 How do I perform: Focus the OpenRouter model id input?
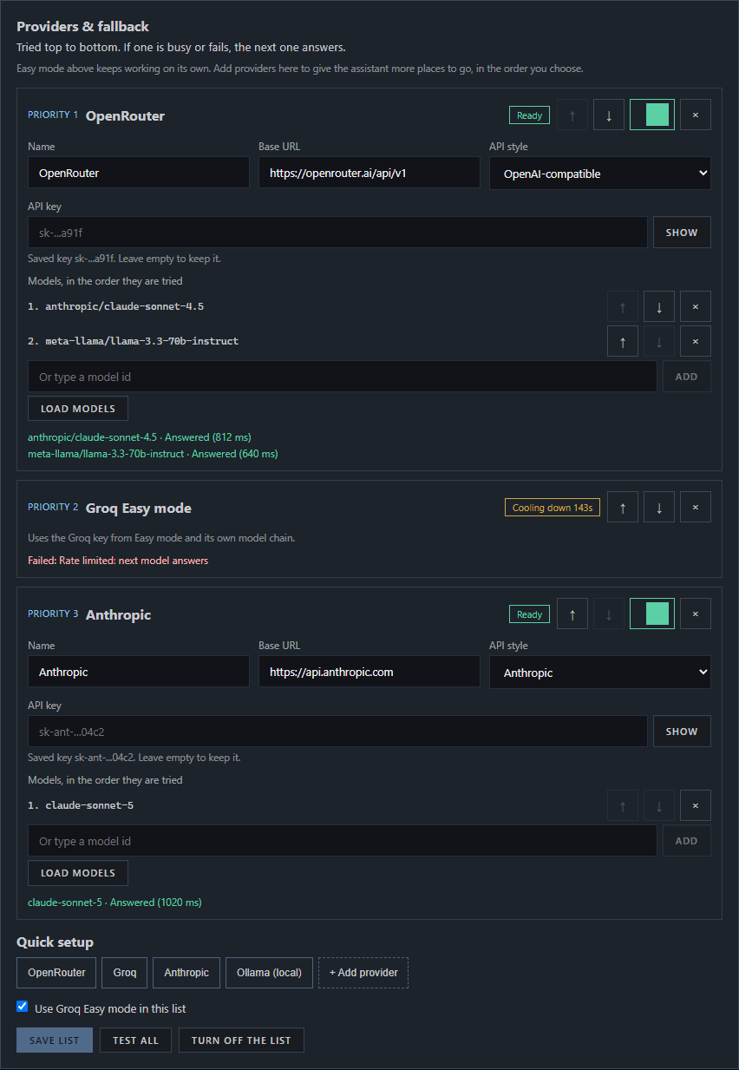(343, 377)
